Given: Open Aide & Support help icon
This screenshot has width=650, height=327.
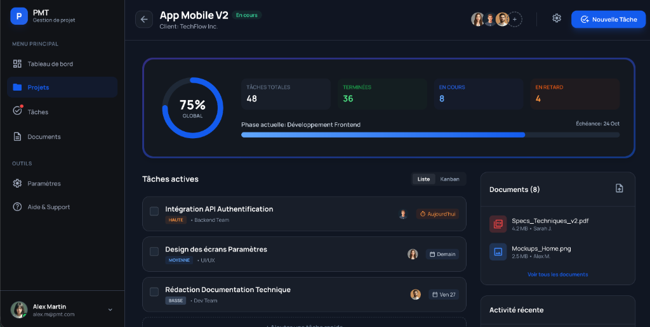Looking at the screenshot, I should 17,207.
